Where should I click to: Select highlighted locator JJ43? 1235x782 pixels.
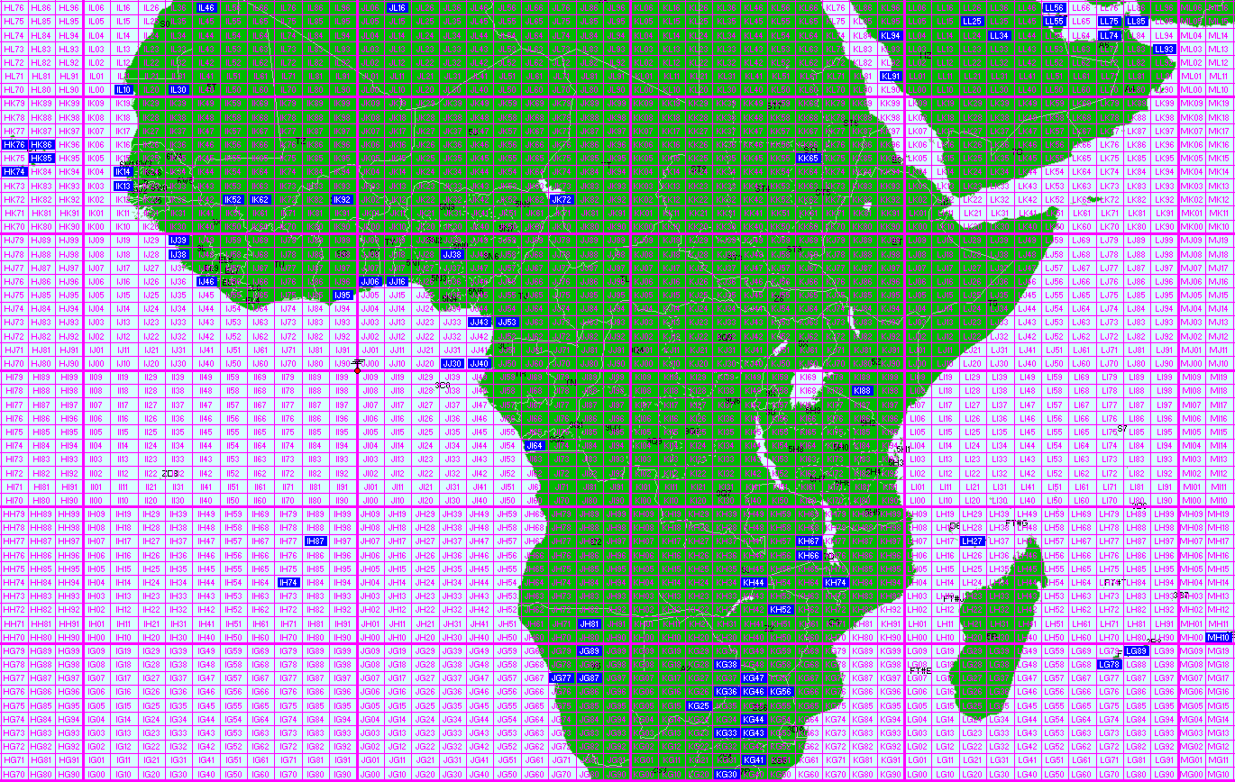(x=480, y=322)
